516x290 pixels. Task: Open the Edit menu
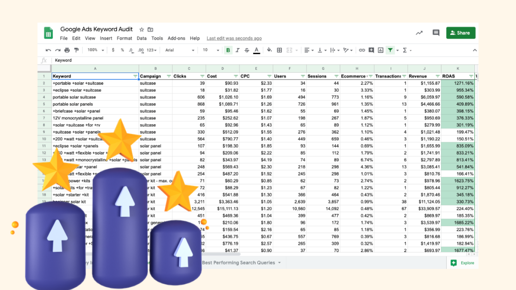pyautogui.click(x=76, y=38)
